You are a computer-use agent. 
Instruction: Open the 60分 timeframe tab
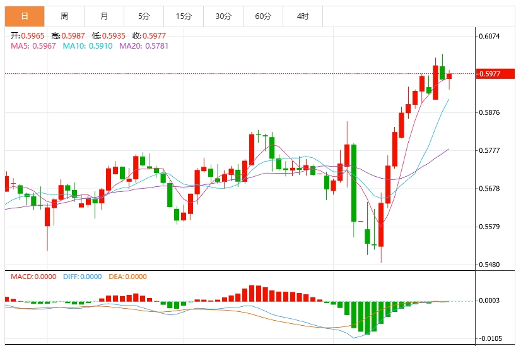(263, 16)
